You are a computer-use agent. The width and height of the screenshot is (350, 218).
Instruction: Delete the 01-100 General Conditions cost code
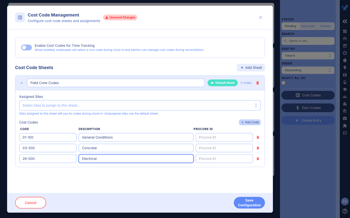[x=258, y=137]
